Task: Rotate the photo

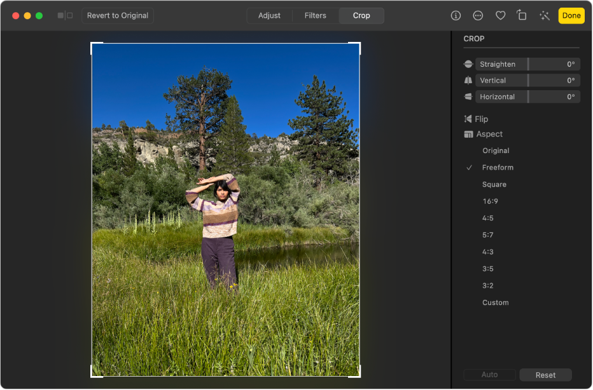Action: 522,15
